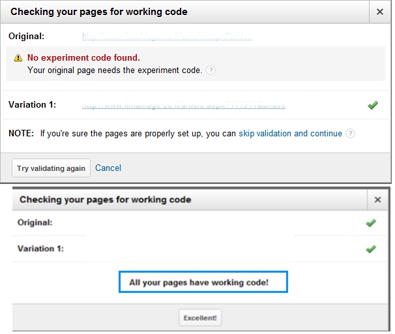Open the Variation 1 URL in upper dialog
The image size is (395, 334).
point(183,105)
